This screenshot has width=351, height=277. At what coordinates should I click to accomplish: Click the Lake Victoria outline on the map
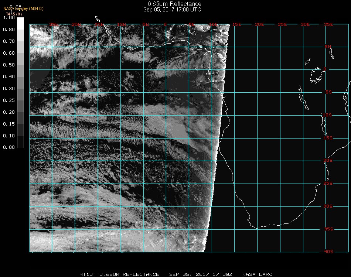(x=316, y=75)
